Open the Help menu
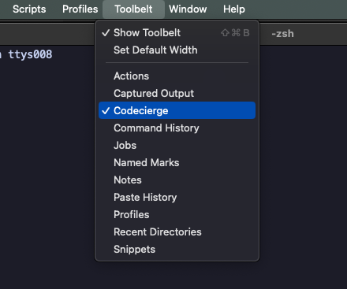Viewport: 347px width, 289px height. (234, 9)
